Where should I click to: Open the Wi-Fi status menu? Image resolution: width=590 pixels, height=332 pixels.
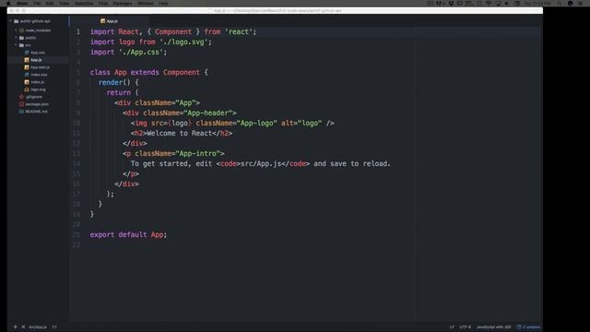click(x=489, y=4)
